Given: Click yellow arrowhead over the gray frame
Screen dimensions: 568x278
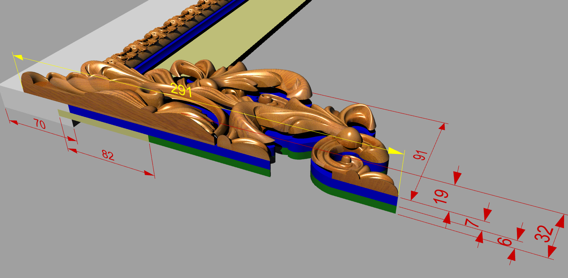Looking at the screenshot, I should coord(18,57).
